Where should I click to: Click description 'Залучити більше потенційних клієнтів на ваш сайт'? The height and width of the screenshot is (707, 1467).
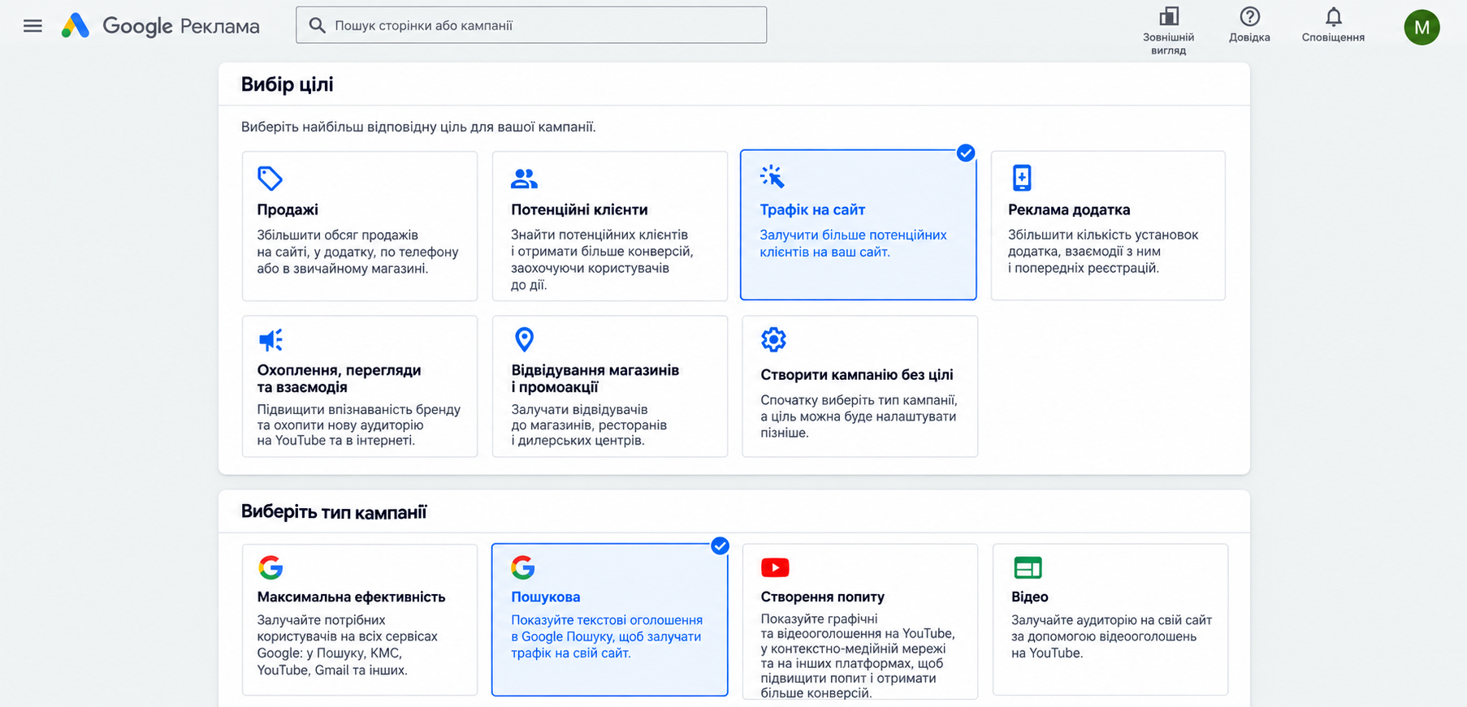tap(853, 244)
